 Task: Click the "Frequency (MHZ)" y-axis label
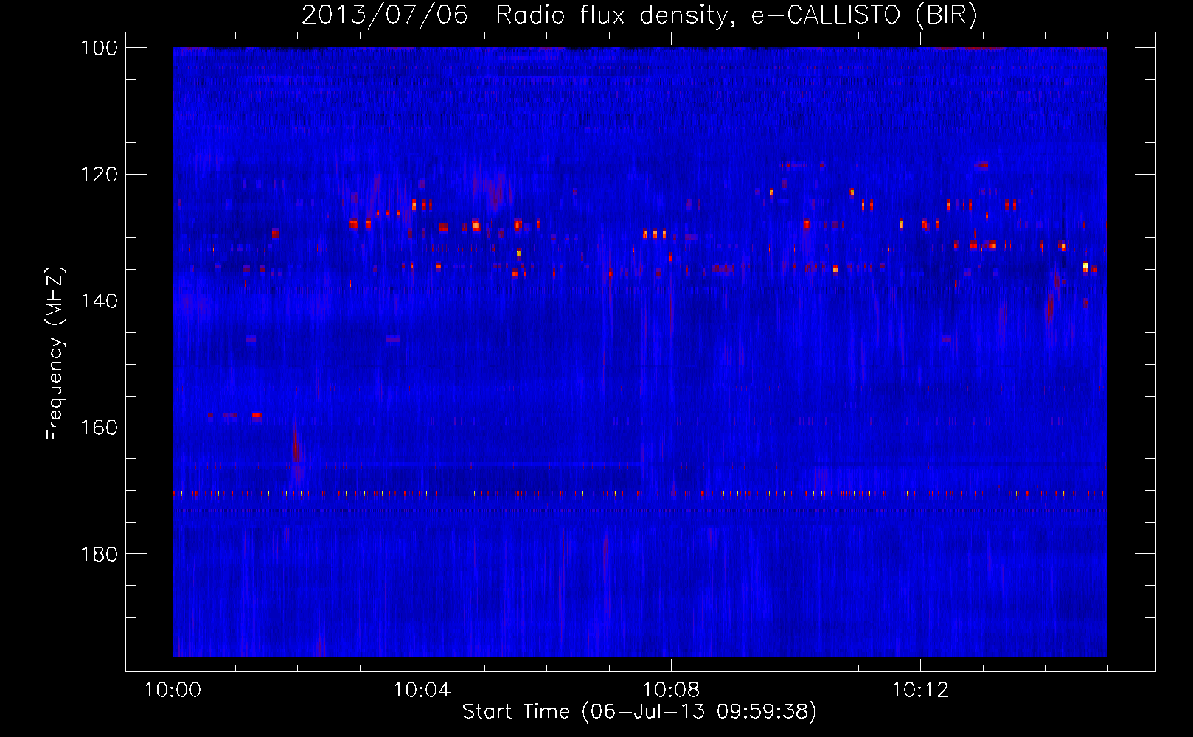click(55, 354)
